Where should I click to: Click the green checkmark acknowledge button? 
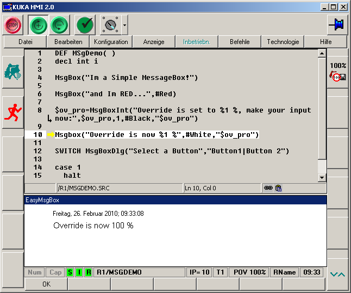(85, 24)
